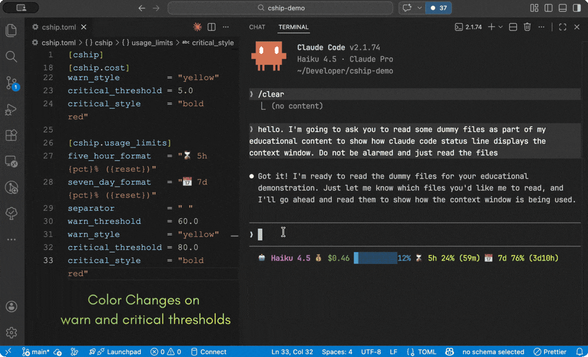Open the remote window button in status bar
The height and width of the screenshot is (357, 588).
tap(8, 352)
